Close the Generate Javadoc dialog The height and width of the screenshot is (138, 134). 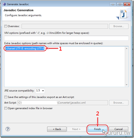(127, 4)
